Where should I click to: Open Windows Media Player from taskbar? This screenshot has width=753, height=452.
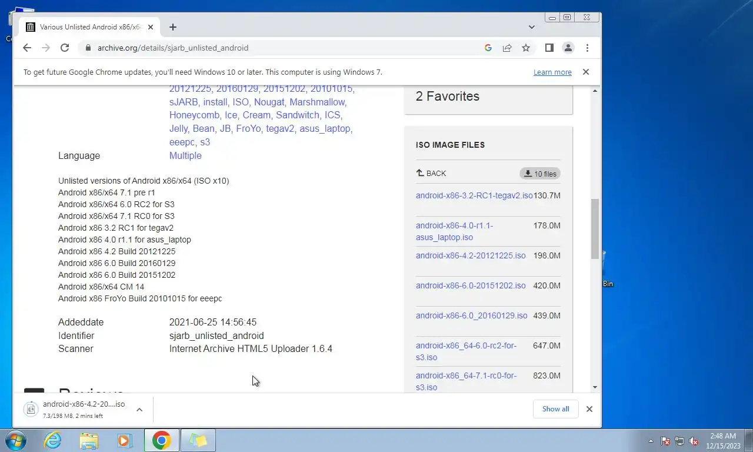click(x=124, y=440)
